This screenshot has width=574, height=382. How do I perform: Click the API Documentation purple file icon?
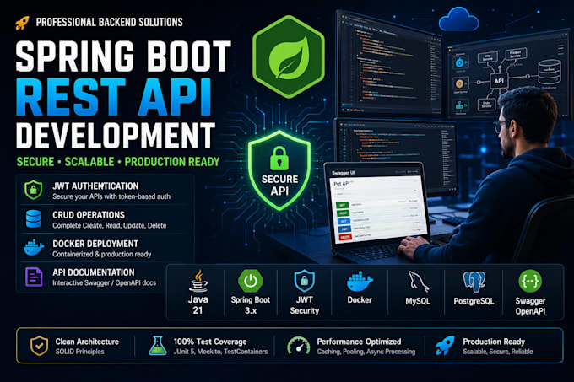pos(34,277)
